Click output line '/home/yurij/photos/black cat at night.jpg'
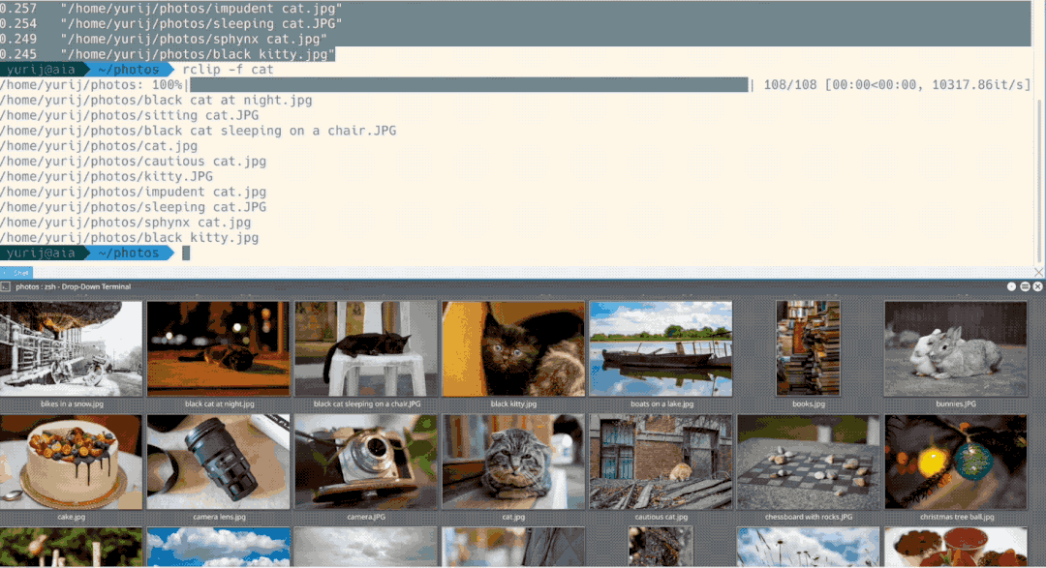Viewport: 1046px width, 568px height. (x=156, y=100)
